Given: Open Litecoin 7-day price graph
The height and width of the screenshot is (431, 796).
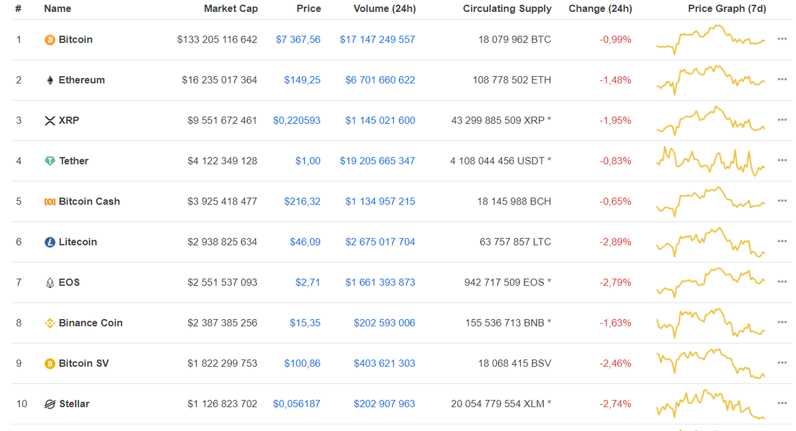Looking at the screenshot, I should (710, 242).
